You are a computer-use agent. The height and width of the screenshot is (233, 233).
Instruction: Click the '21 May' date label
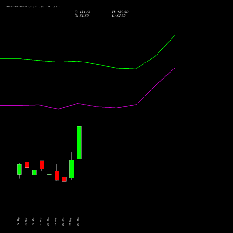55,221
